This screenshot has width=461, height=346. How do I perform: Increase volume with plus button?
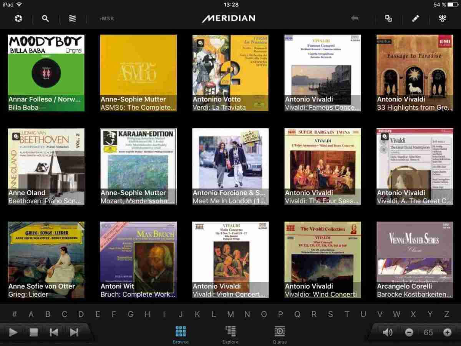coord(447,333)
